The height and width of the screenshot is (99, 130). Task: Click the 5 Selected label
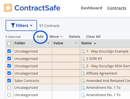click(x=13, y=37)
